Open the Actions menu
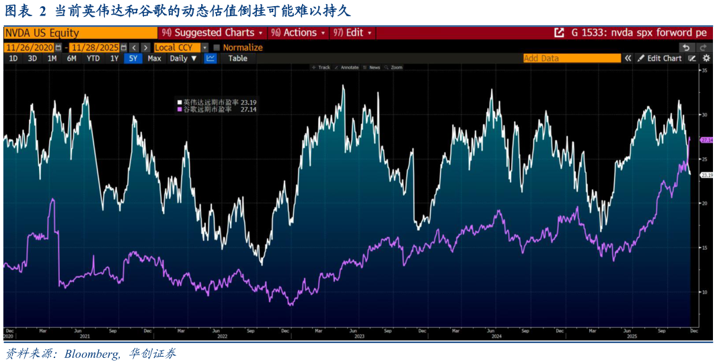The image size is (717, 364). click(x=299, y=32)
